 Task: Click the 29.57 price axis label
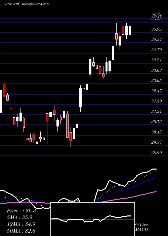click(156, 142)
